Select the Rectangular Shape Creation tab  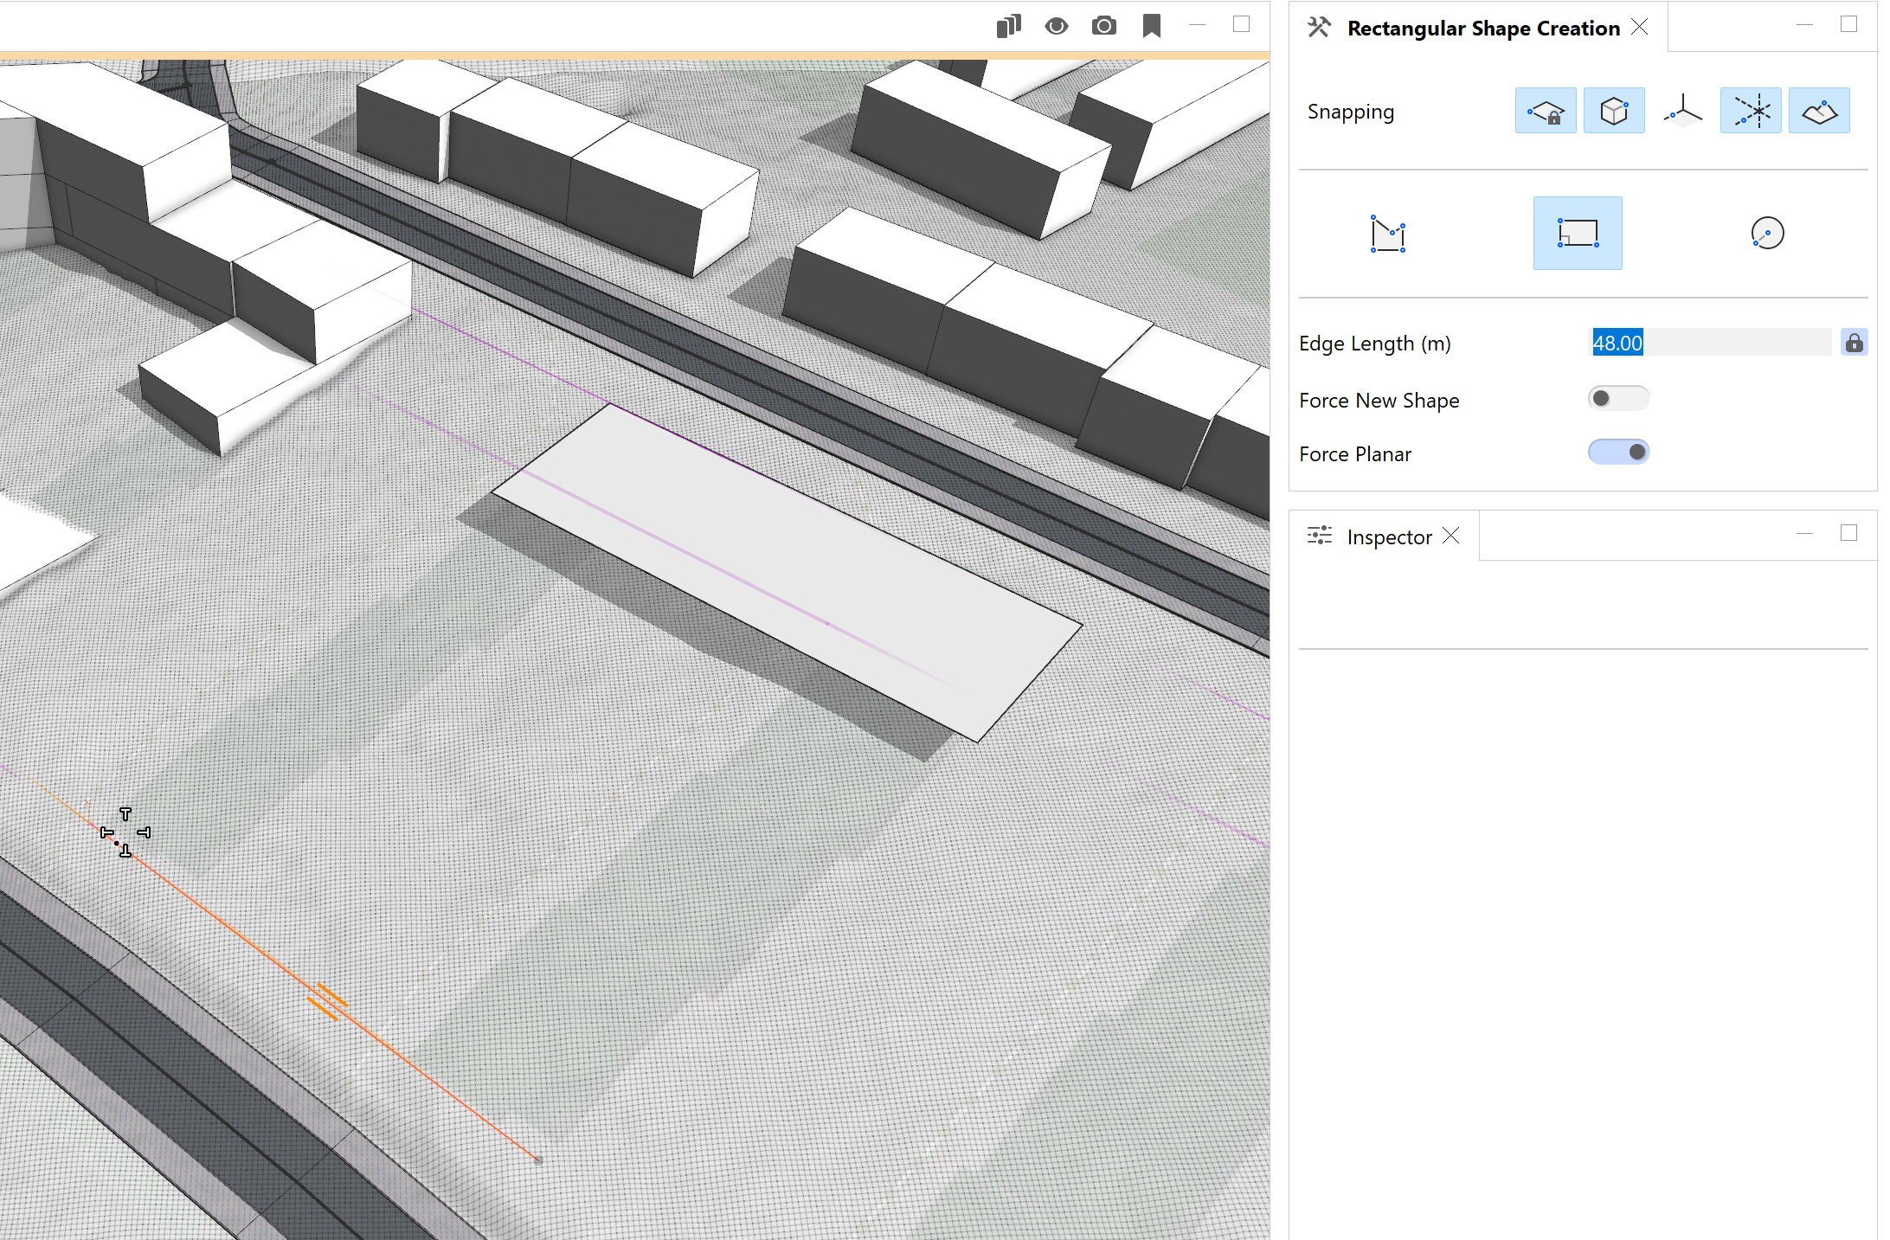(x=1482, y=29)
